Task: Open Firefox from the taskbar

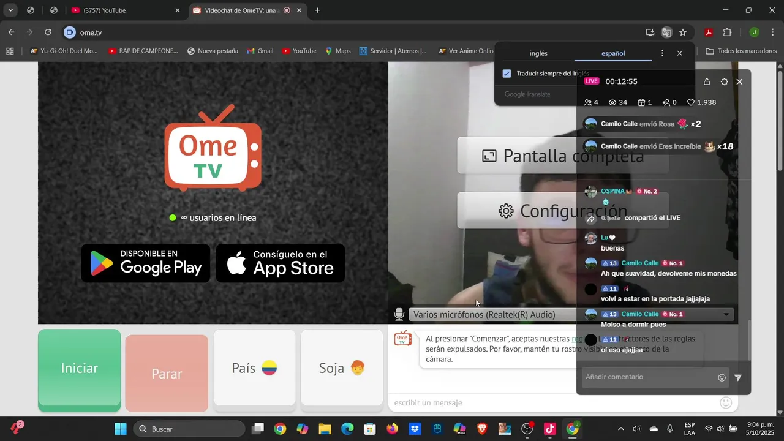Action: pyautogui.click(x=392, y=429)
